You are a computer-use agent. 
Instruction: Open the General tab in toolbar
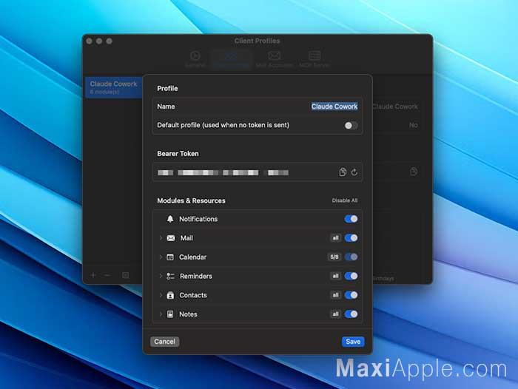point(195,59)
